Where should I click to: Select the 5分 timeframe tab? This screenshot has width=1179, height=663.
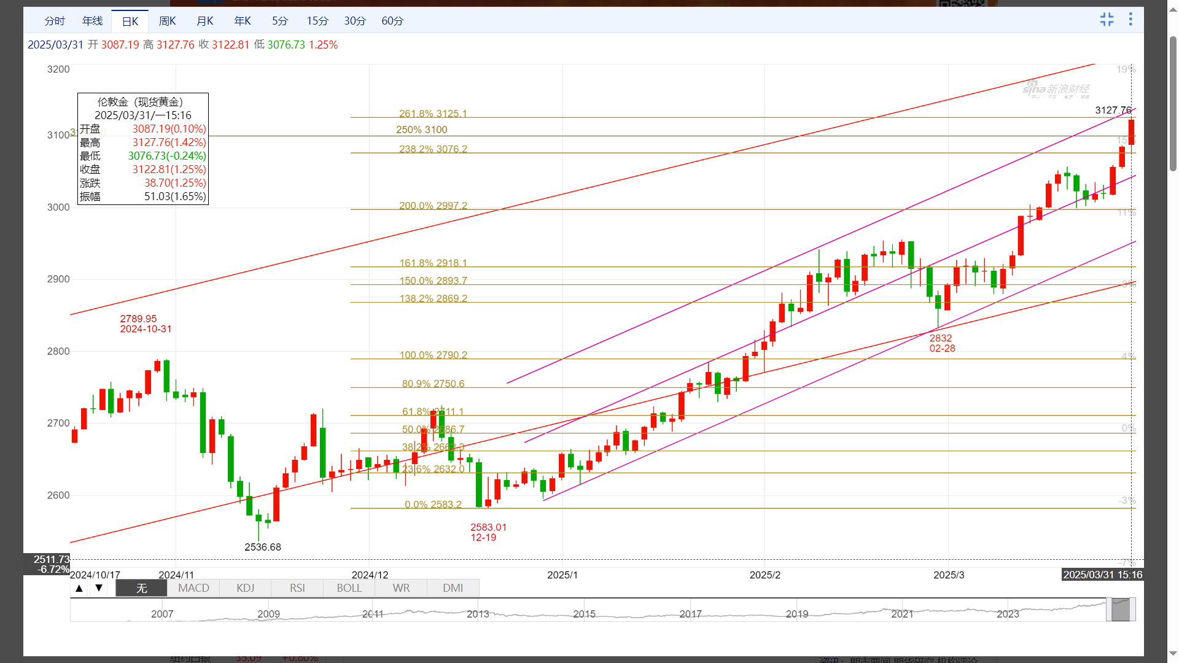coord(280,21)
